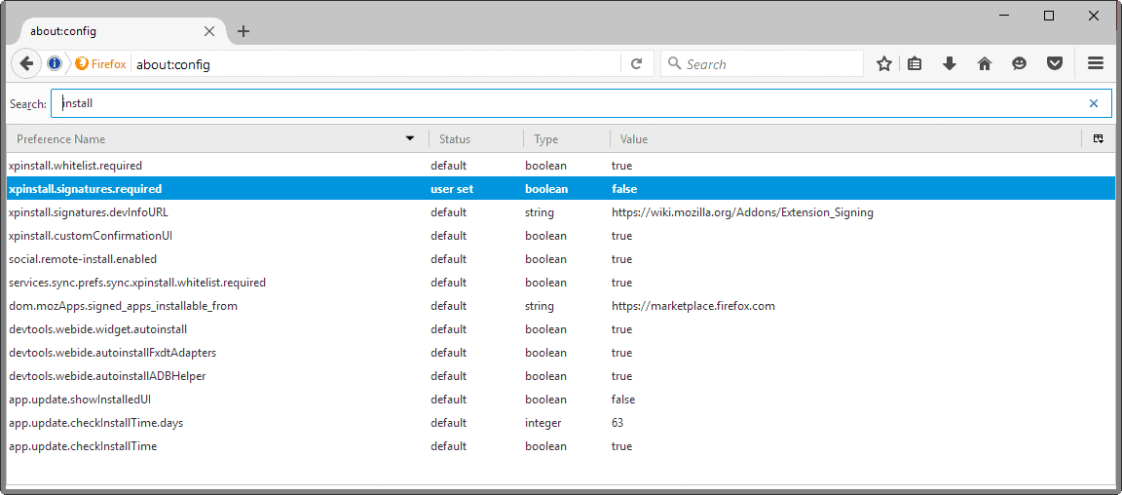The width and height of the screenshot is (1122, 495).
Task: Select xpinstall.signatures.required row
Action: point(560,189)
